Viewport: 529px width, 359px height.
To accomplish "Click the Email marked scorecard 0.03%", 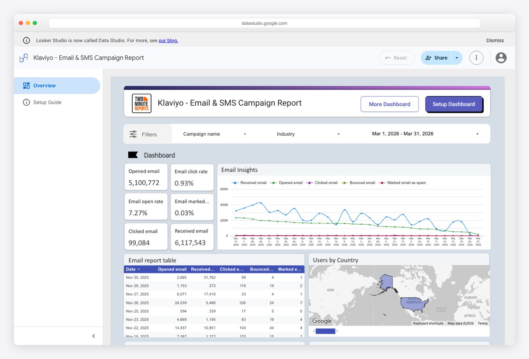I will pos(192,207).
